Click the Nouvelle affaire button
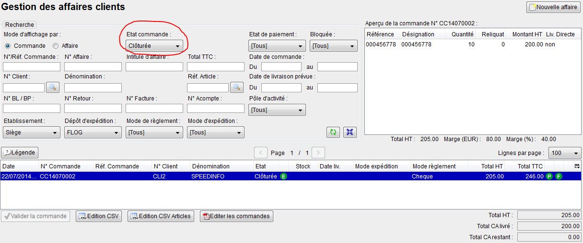Viewport: 583px width, 243px height. pyautogui.click(x=554, y=7)
